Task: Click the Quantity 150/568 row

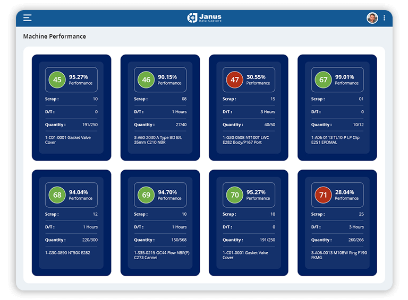Action: tap(160, 240)
